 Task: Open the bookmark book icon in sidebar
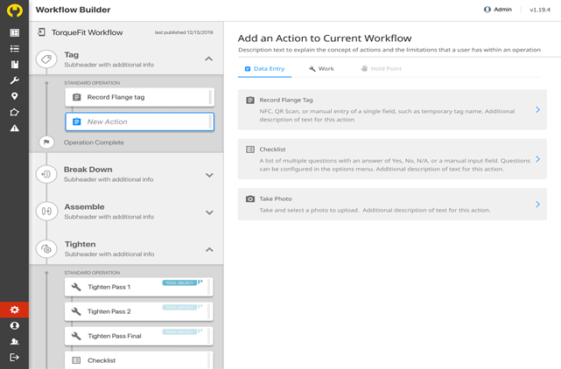(x=14, y=65)
